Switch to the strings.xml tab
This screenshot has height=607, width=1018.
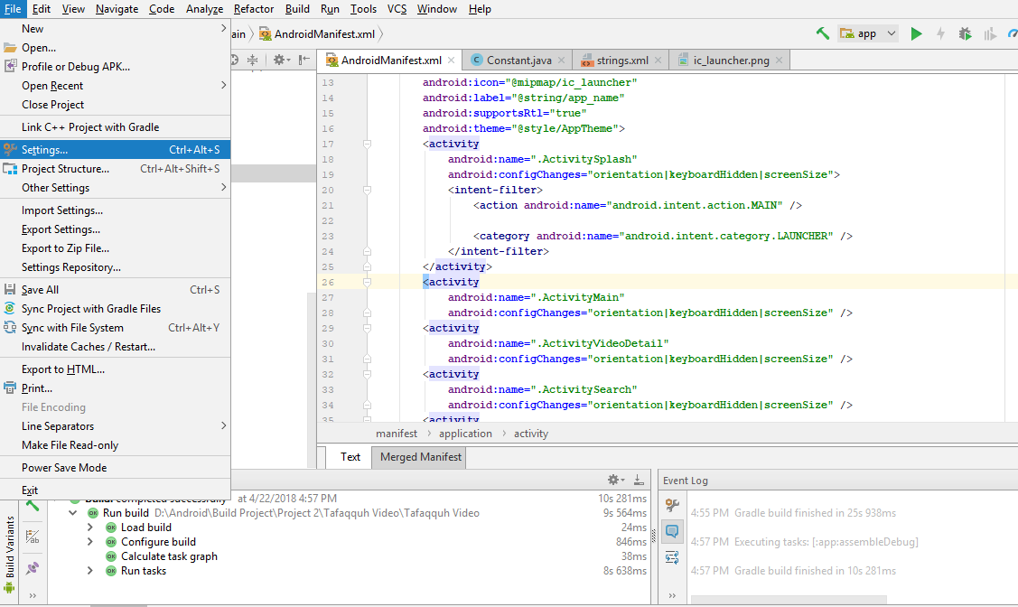(621, 61)
